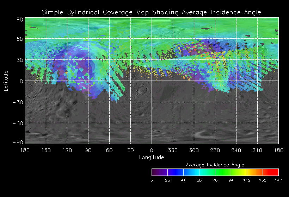
Task: Click the "Longitude" axis label below map
Action: tap(152, 157)
